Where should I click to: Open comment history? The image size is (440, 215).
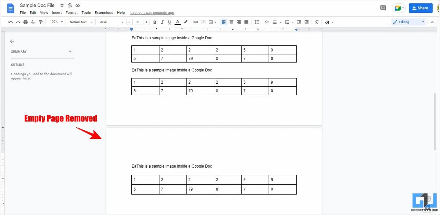click(383, 8)
